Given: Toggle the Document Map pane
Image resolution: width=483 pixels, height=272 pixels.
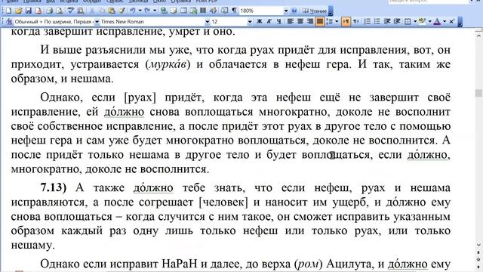Looking at the screenshot, I should pyautogui.click(x=224, y=11).
